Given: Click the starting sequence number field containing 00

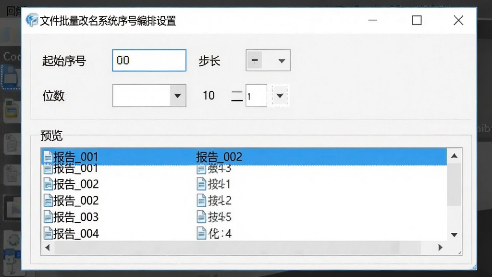Looking at the screenshot, I should (x=149, y=60).
